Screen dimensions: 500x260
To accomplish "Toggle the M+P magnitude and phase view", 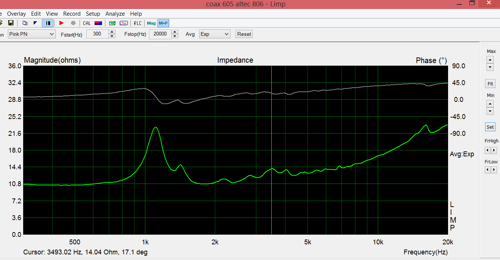I will tap(163, 23).
